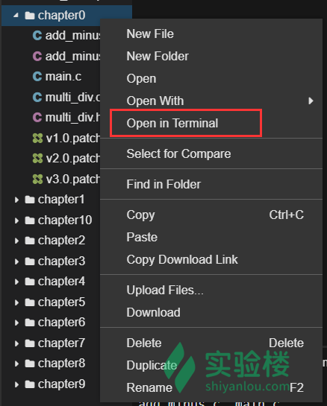Expand the chapter1 folder arrow

click(x=16, y=200)
